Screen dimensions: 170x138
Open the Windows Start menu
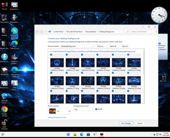click(68, 134)
